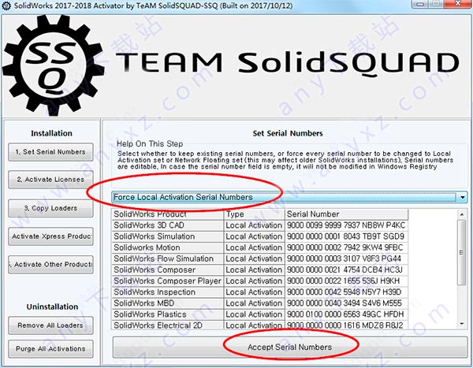Click the Type cell for Solidworks Motion
This screenshot has width=473, height=368.
click(255, 247)
